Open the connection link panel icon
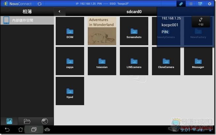The image size is (216, 135). click(x=181, y=4)
